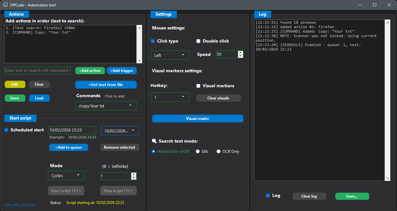Viewport: 397px width, 211px height.
Task: Select the UIA search text mode
Action: [198, 151]
